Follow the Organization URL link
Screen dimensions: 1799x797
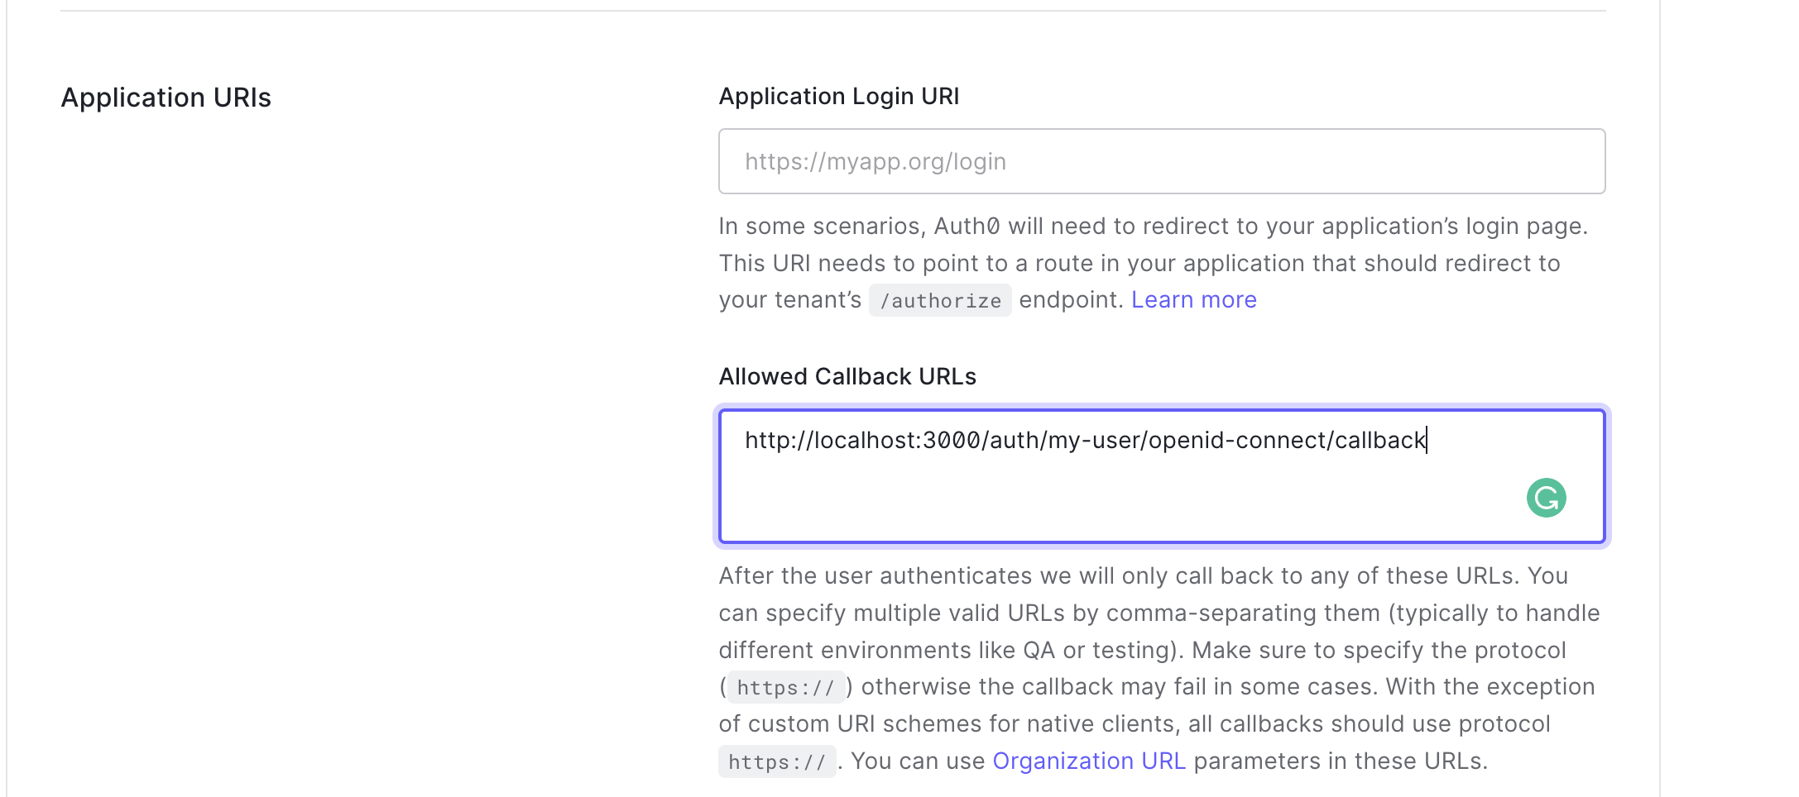tap(1088, 761)
